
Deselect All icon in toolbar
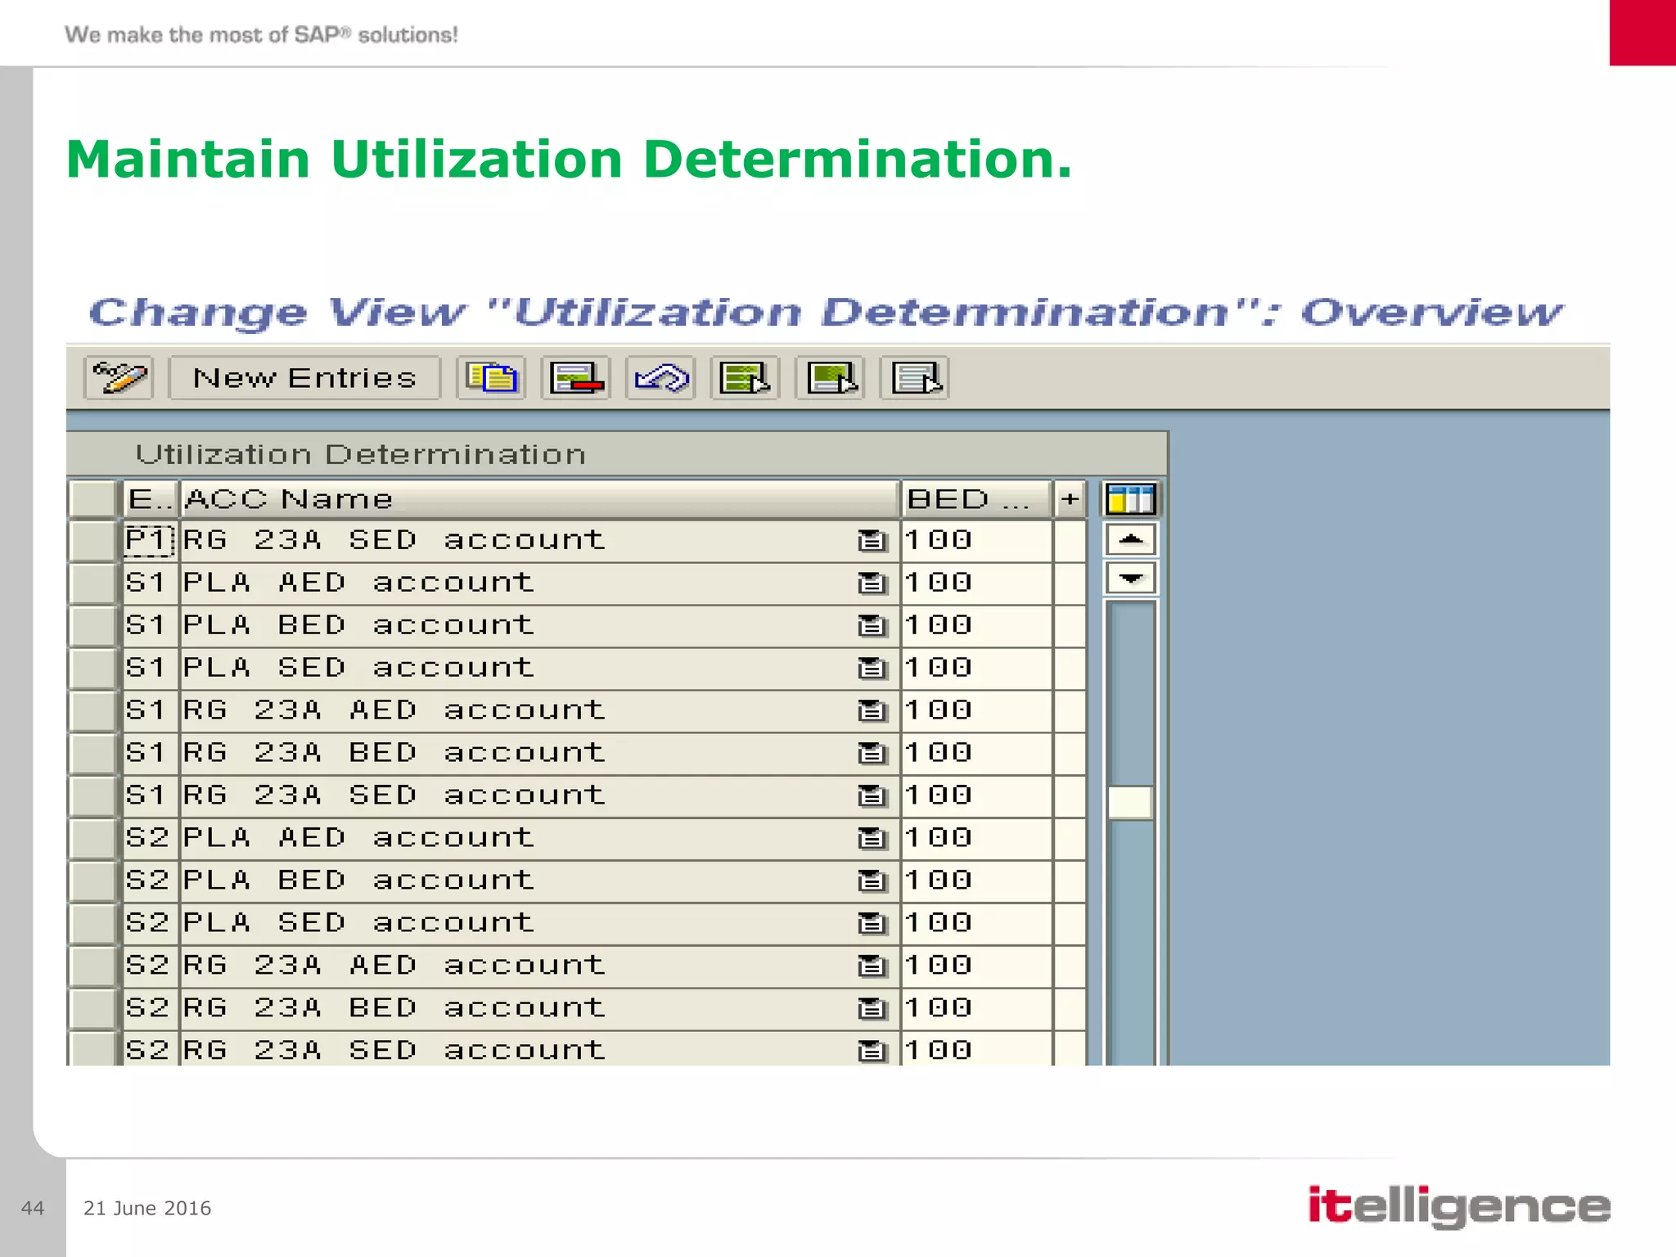915,378
